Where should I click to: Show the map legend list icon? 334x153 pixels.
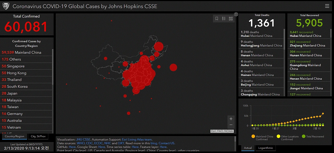point(224,19)
